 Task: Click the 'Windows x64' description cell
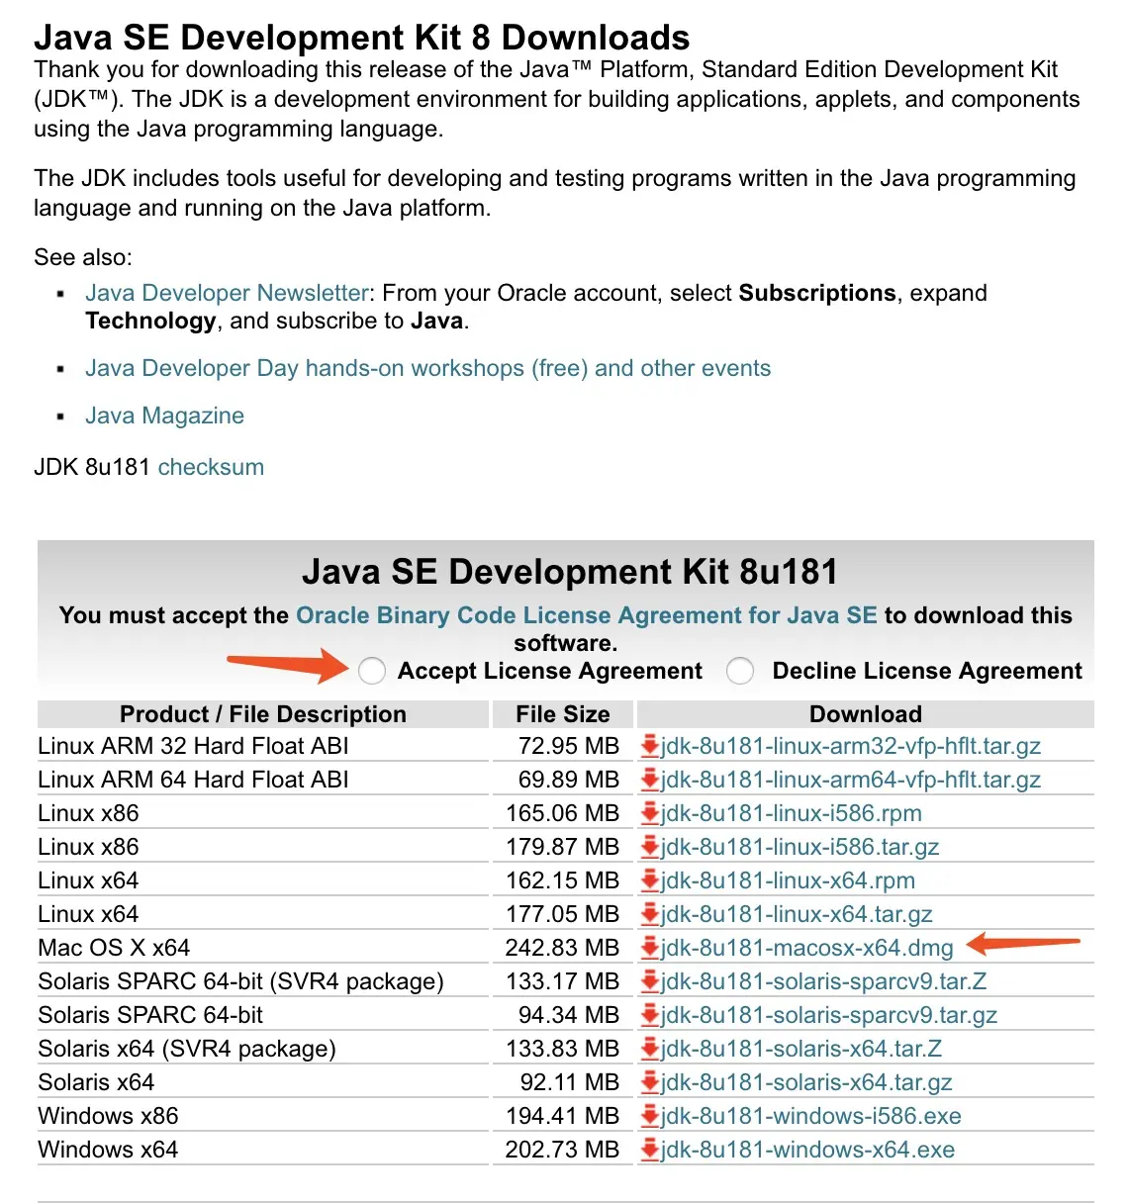tap(263, 1150)
